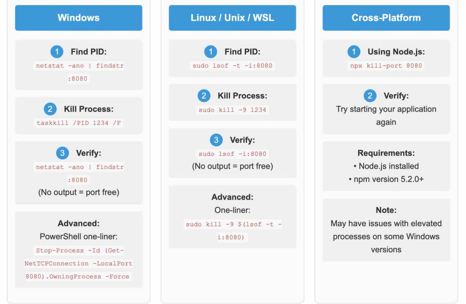Image resolution: width=466 pixels, height=304 pixels.
Task: Click the taskkill /PID 1234 /F command
Action: pos(78,123)
